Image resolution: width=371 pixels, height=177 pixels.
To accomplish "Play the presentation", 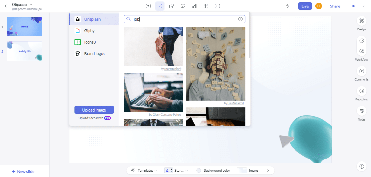I will (x=354, y=6).
